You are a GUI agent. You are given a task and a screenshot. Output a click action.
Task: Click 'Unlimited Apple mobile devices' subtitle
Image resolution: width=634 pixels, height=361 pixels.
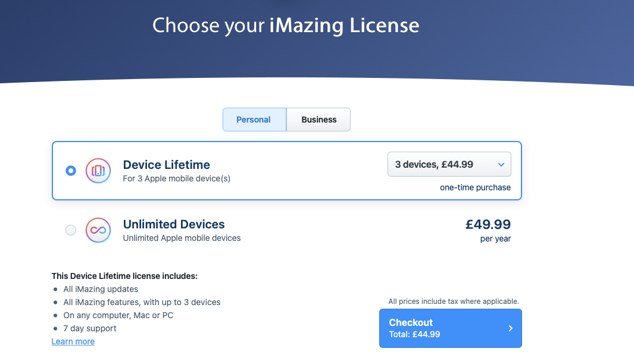coord(182,238)
